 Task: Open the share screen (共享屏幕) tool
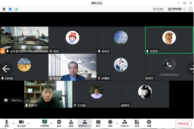[x=44, y=123]
